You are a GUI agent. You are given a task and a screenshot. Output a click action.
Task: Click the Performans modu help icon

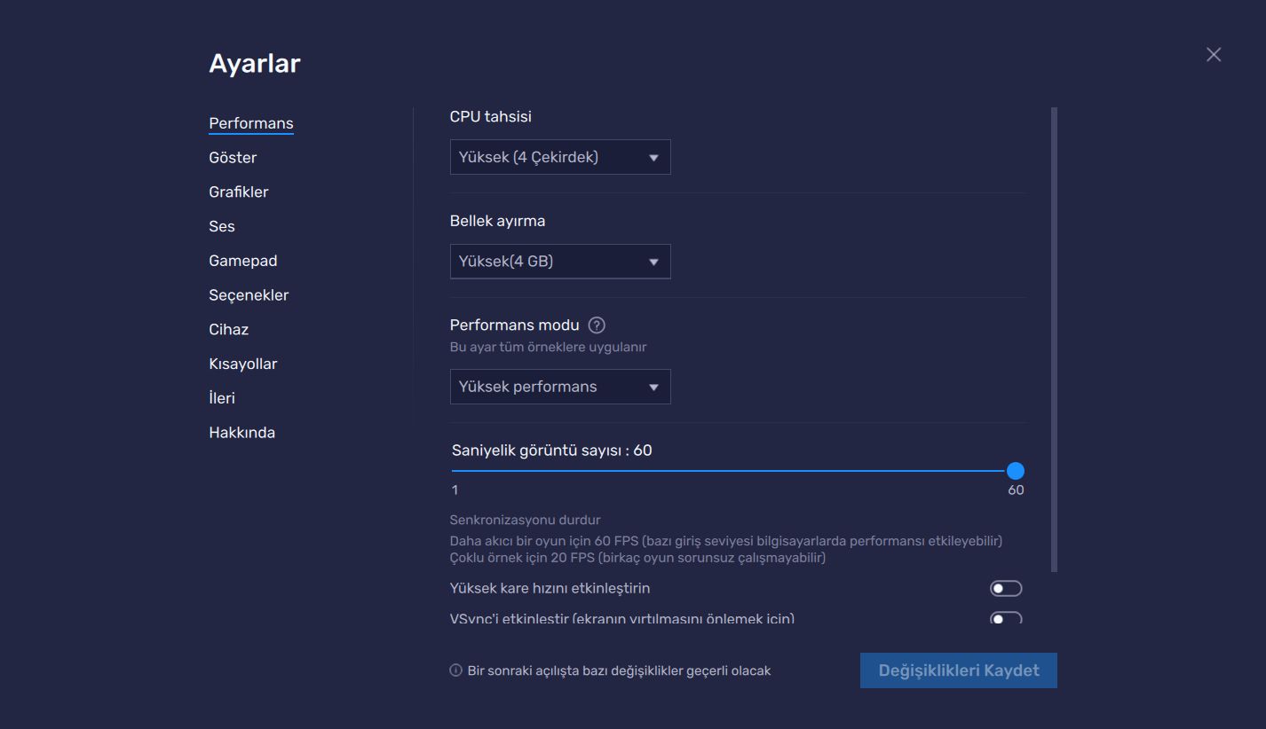click(597, 325)
